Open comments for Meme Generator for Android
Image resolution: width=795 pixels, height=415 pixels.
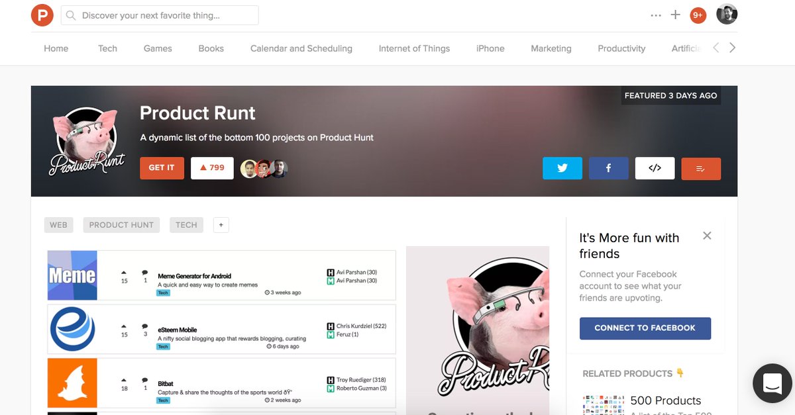144,276
